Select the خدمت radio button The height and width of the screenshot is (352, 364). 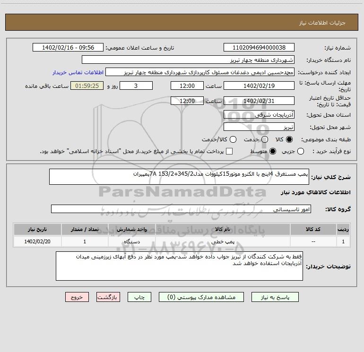click(265, 139)
